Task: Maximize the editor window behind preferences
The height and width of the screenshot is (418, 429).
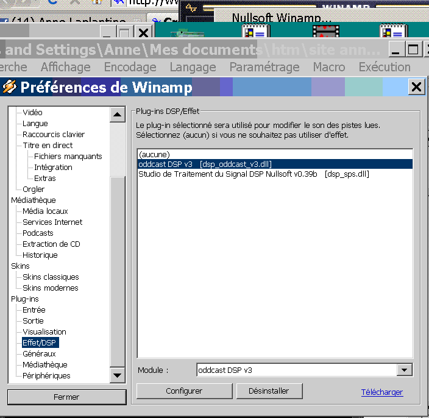Action: tap(413, 49)
